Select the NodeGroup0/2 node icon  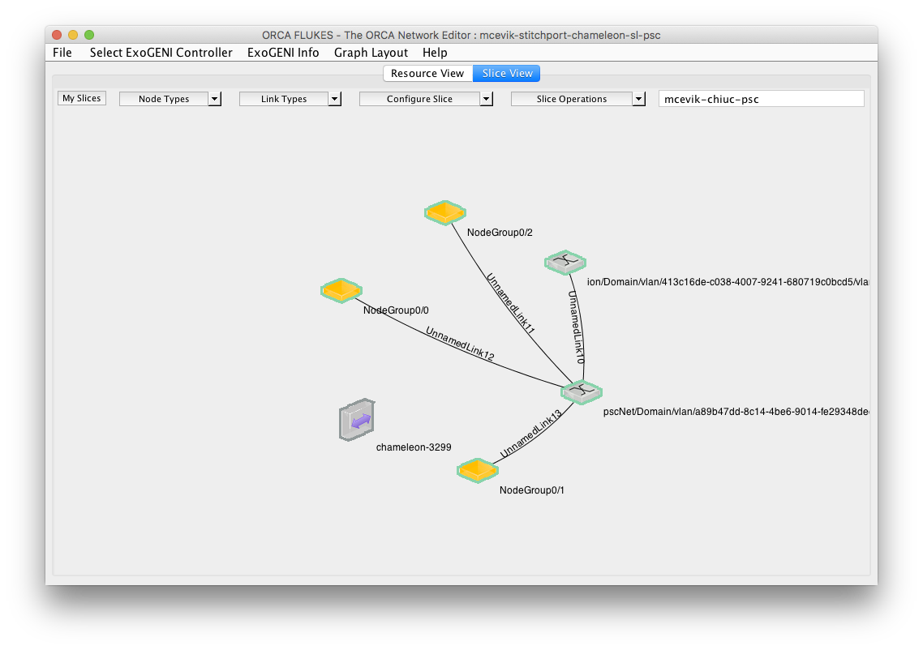point(445,212)
